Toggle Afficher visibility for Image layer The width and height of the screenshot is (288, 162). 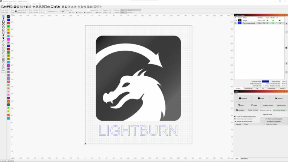click(x=273, y=20)
